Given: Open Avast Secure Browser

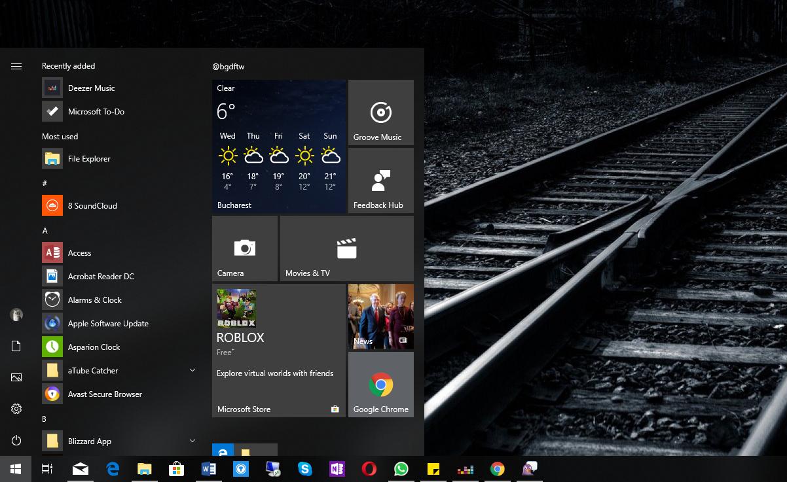Looking at the screenshot, I should 120,394.
